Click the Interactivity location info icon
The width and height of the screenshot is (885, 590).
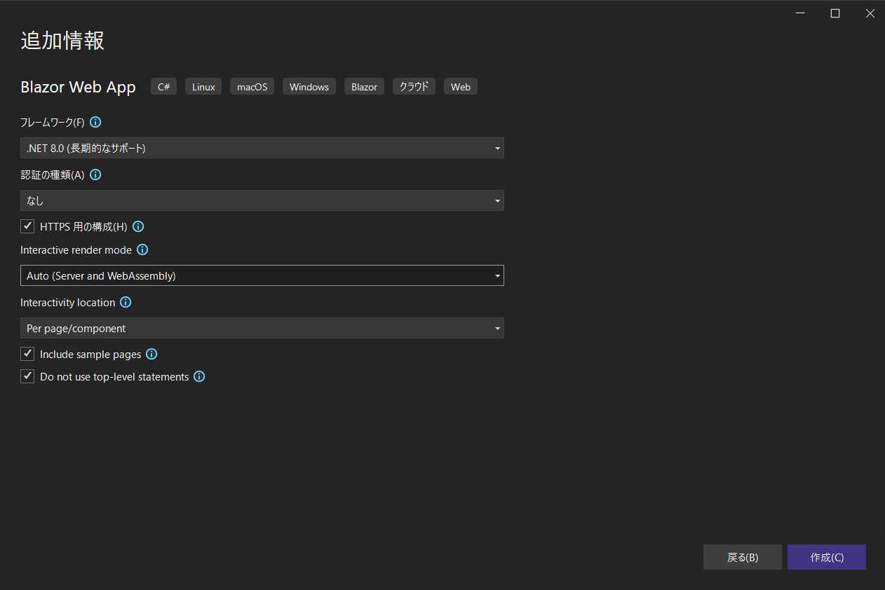tap(126, 302)
